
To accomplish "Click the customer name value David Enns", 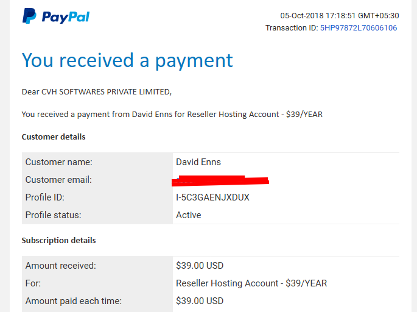I will (x=198, y=162).
